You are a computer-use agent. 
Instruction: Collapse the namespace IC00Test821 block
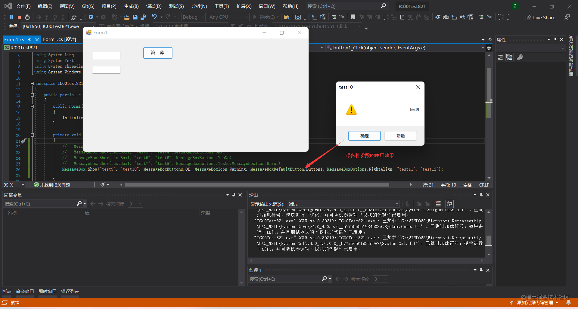32,84
